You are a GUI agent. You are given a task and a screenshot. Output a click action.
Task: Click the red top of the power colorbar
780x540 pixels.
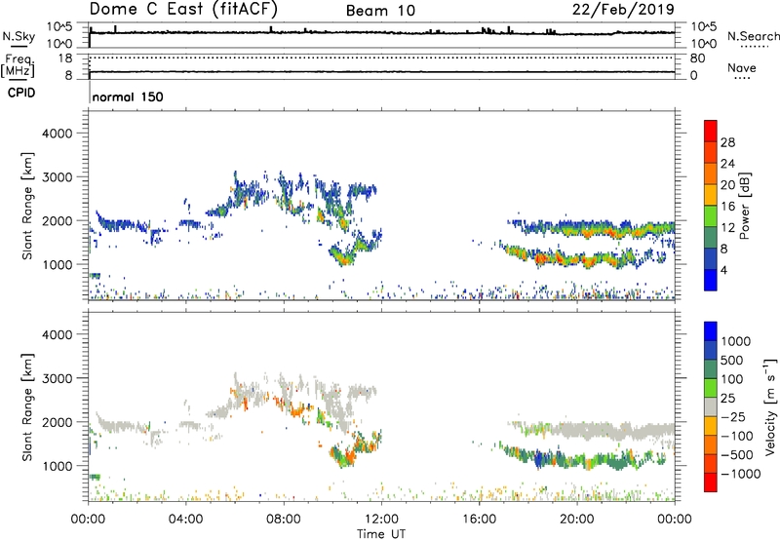(x=711, y=131)
